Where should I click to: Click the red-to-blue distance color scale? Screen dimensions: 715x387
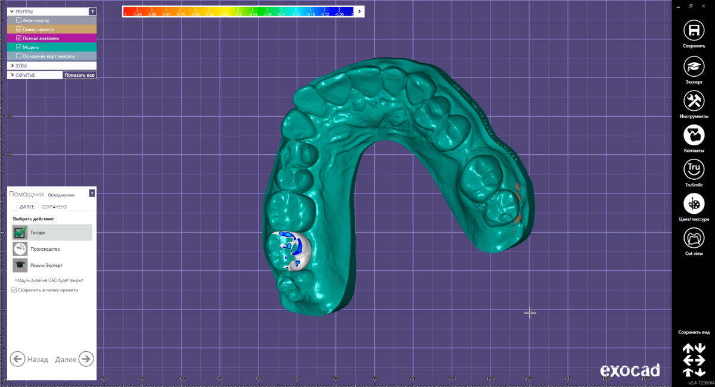pos(238,12)
